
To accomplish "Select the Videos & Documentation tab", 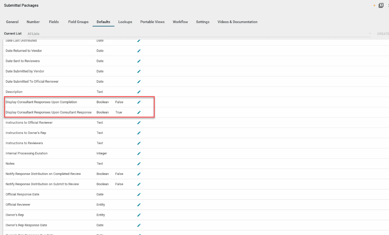I will point(237,22).
